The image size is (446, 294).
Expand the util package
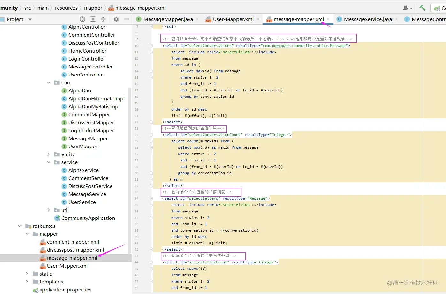[x=49, y=210]
